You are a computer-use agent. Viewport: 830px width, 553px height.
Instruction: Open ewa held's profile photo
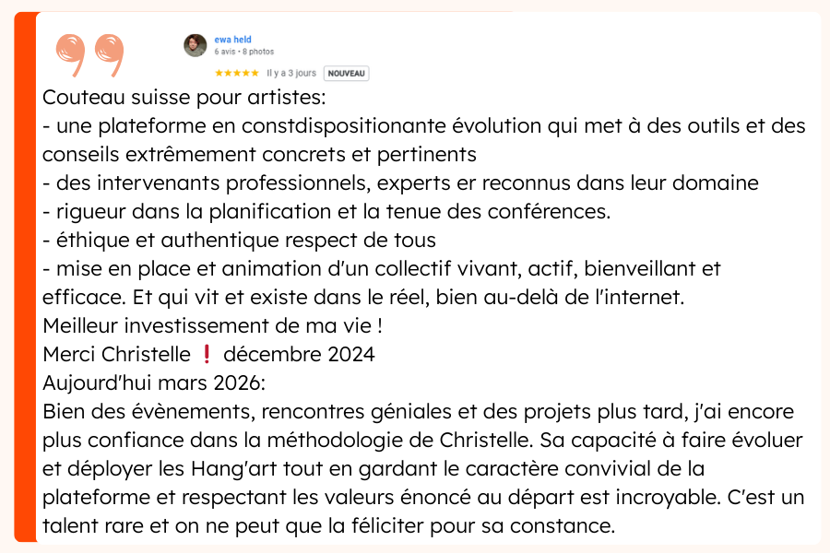(x=196, y=45)
